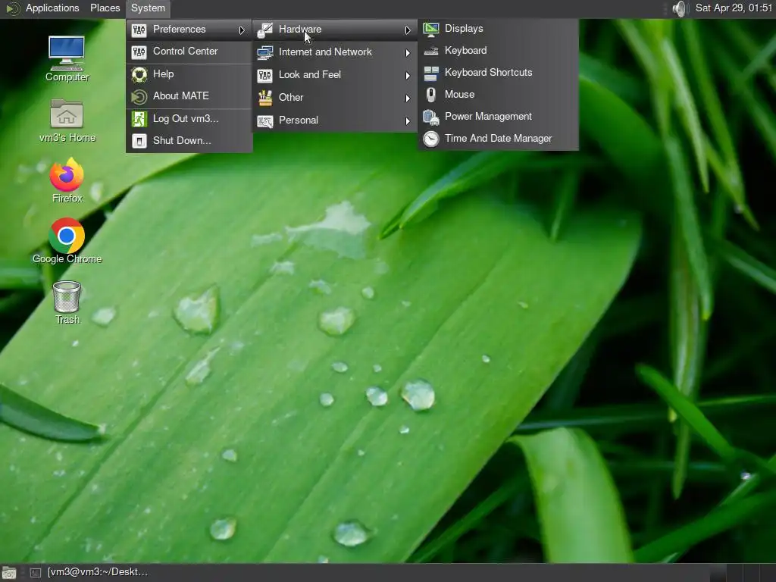Expand the Personal submenu arrow
The width and height of the screenshot is (776, 582).
pos(407,120)
